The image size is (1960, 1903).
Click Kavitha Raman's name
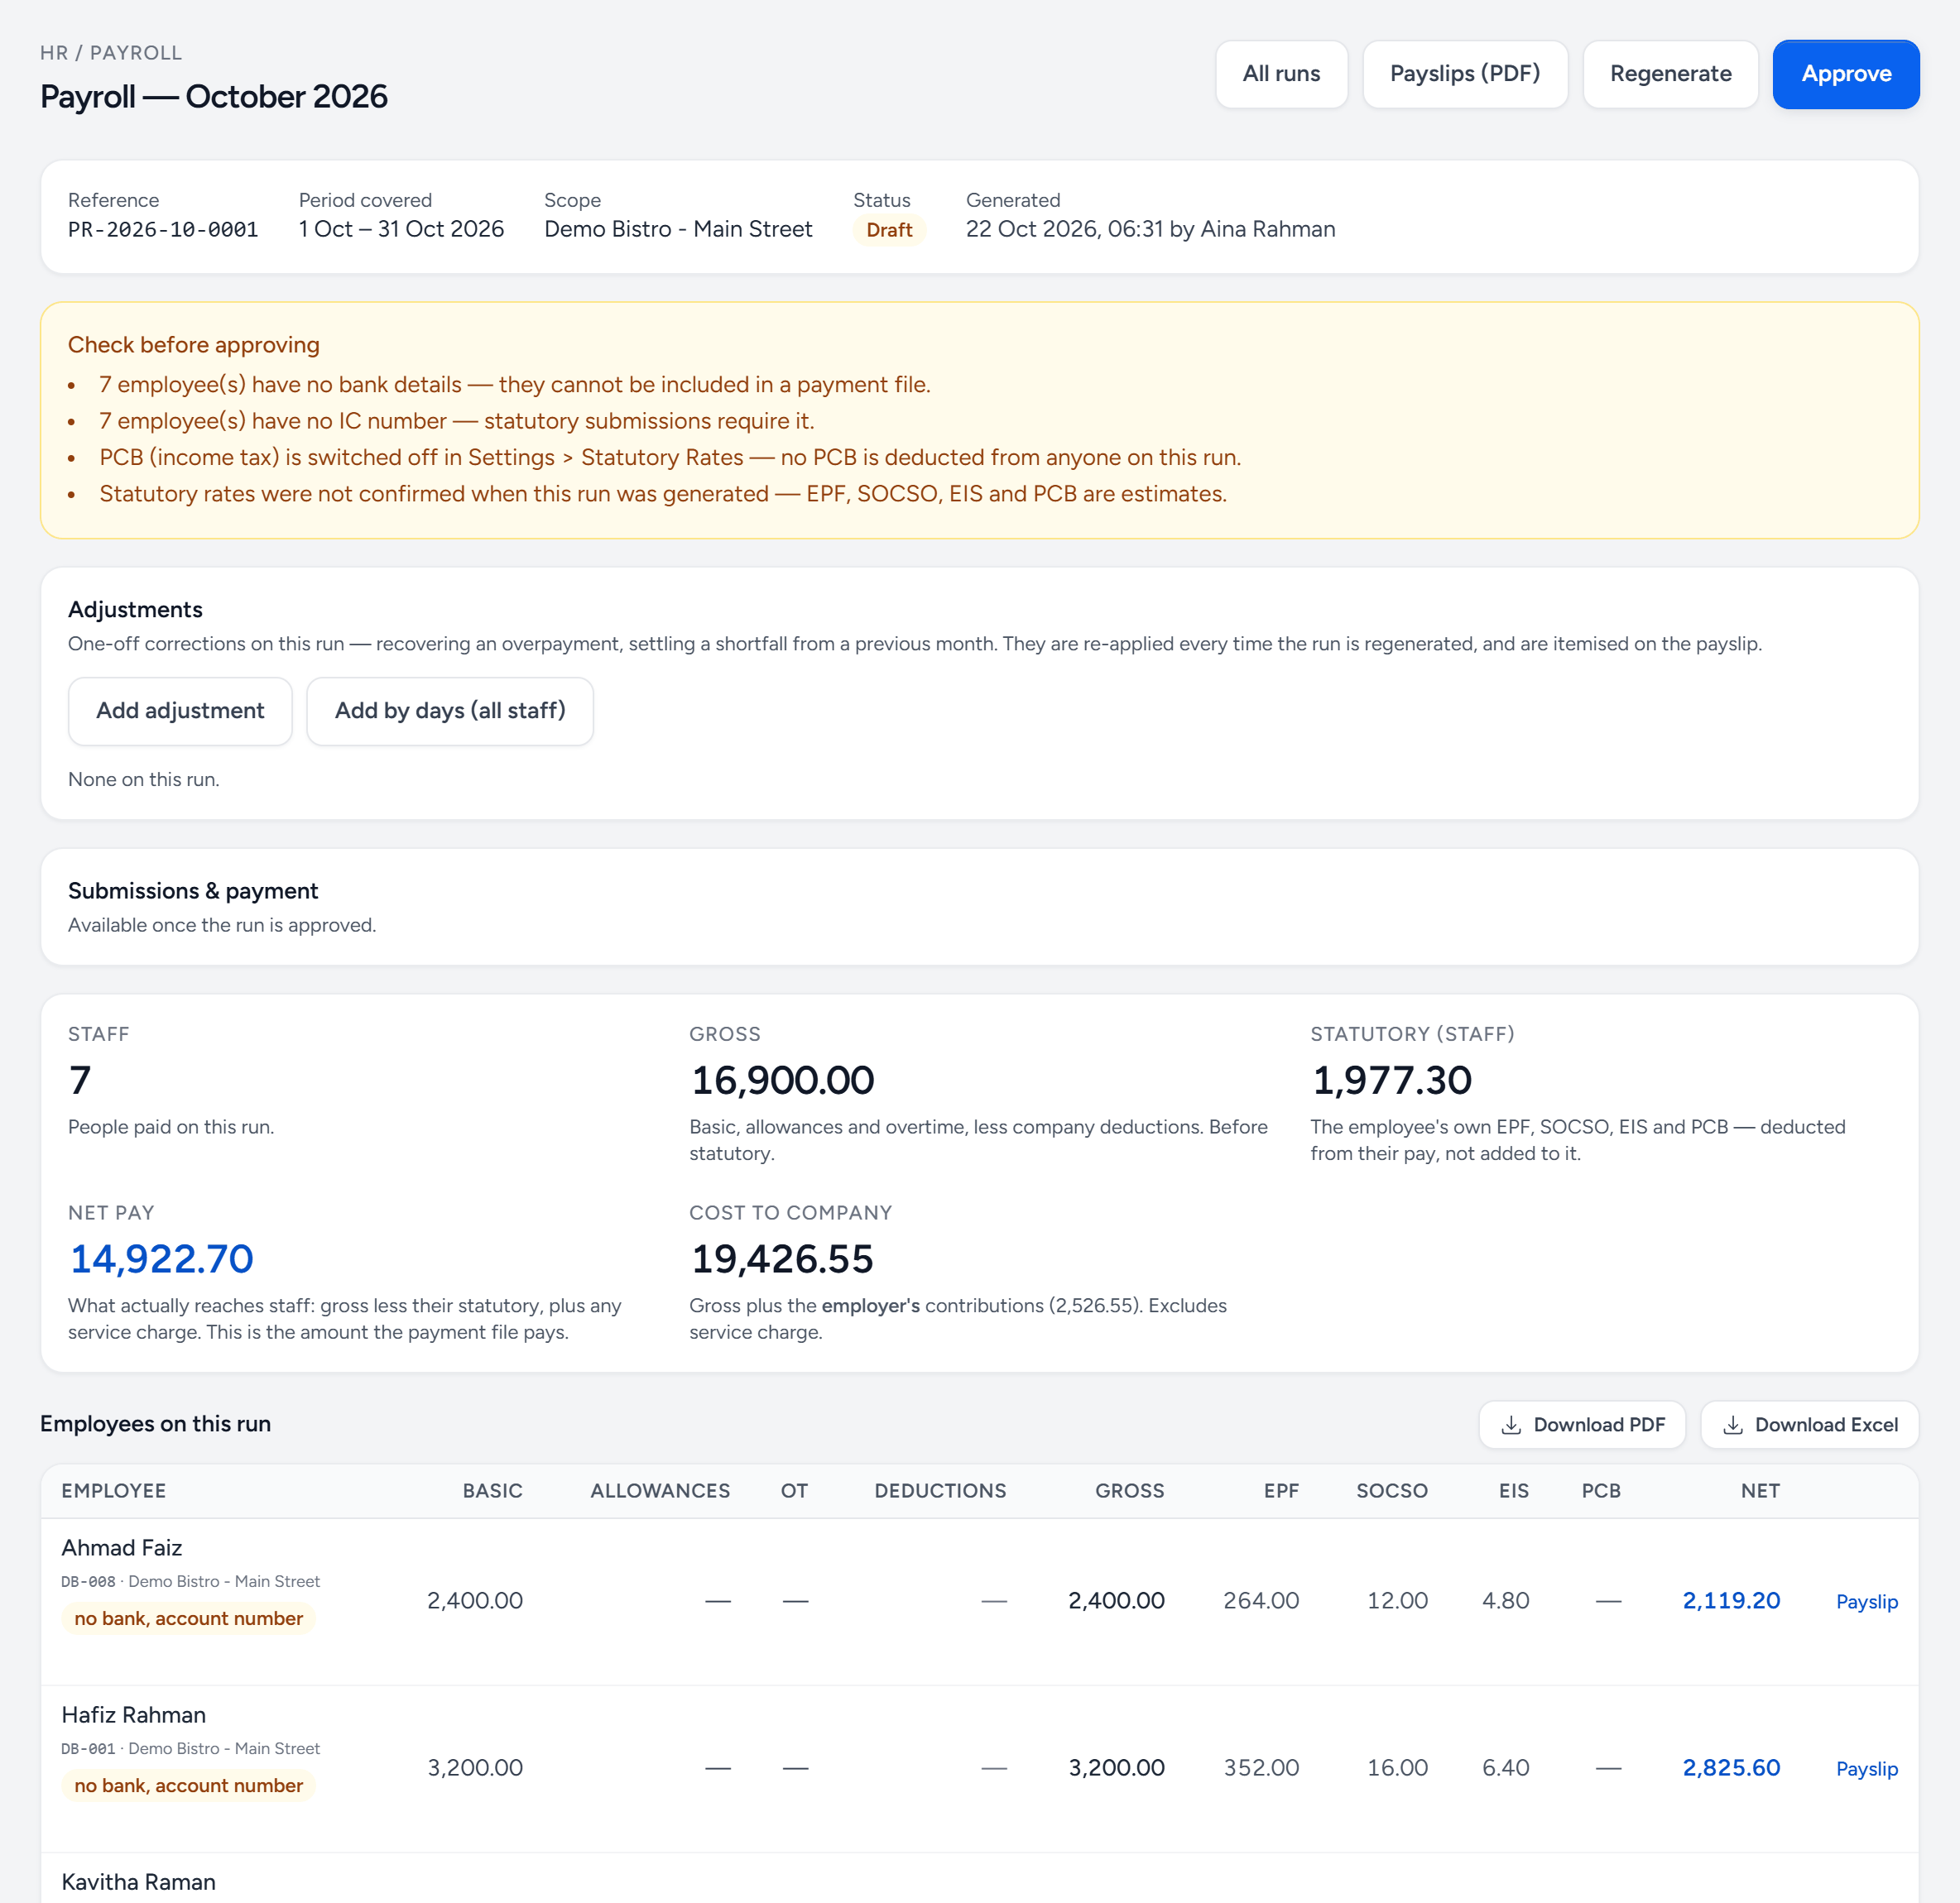pyautogui.click(x=139, y=1881)
